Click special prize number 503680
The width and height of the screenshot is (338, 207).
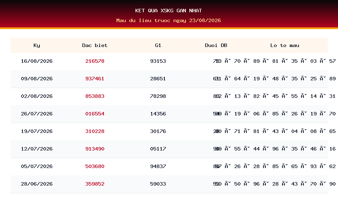click(95, 166)
